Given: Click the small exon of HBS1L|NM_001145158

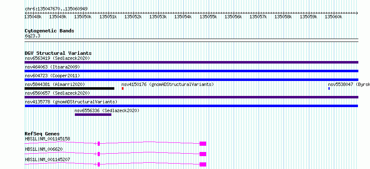Looking at the screenshot, I should [99, 144].
